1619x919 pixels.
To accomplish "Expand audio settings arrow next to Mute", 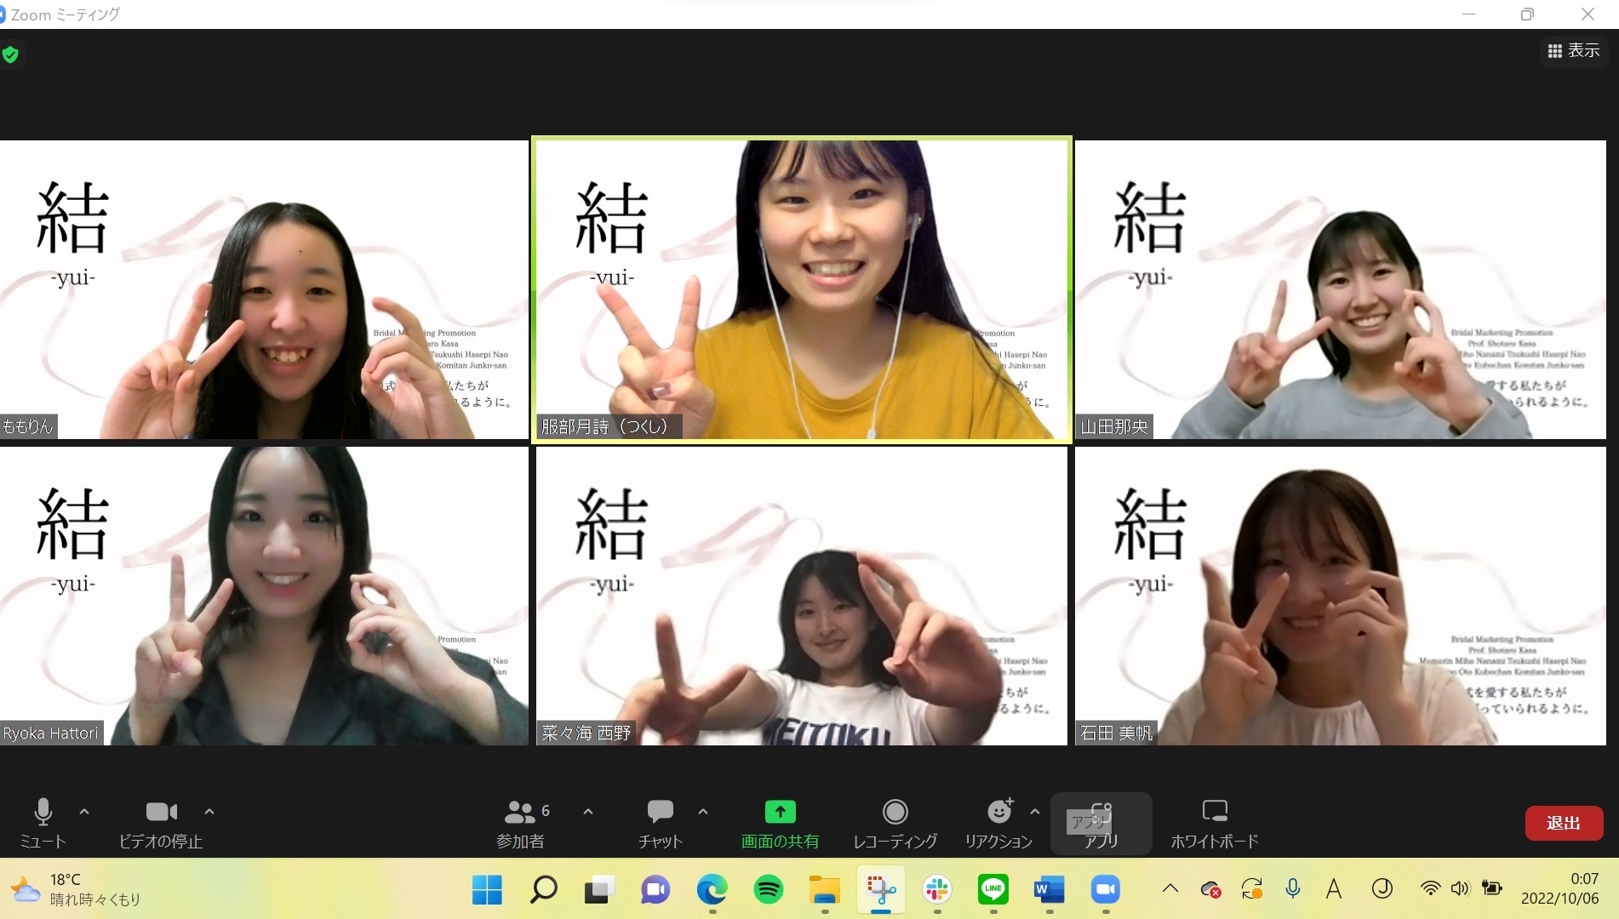I will point(84,812).
